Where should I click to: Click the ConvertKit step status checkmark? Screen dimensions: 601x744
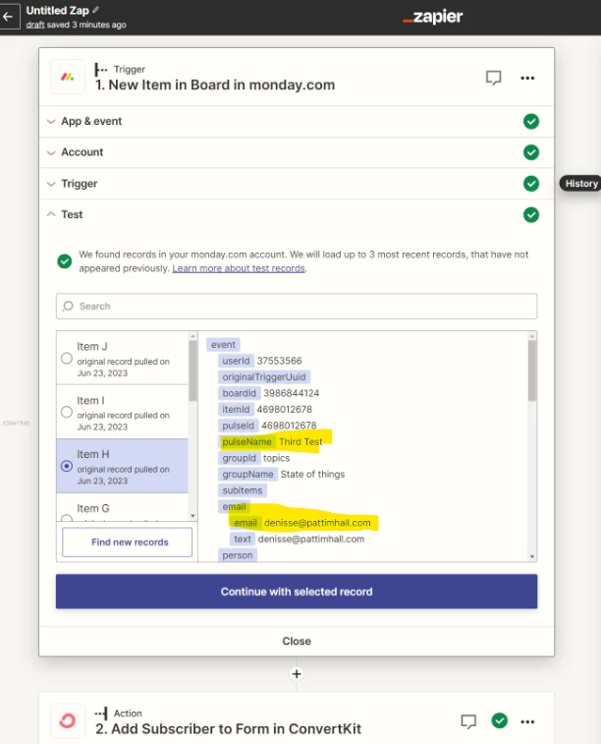click(499, 720)
